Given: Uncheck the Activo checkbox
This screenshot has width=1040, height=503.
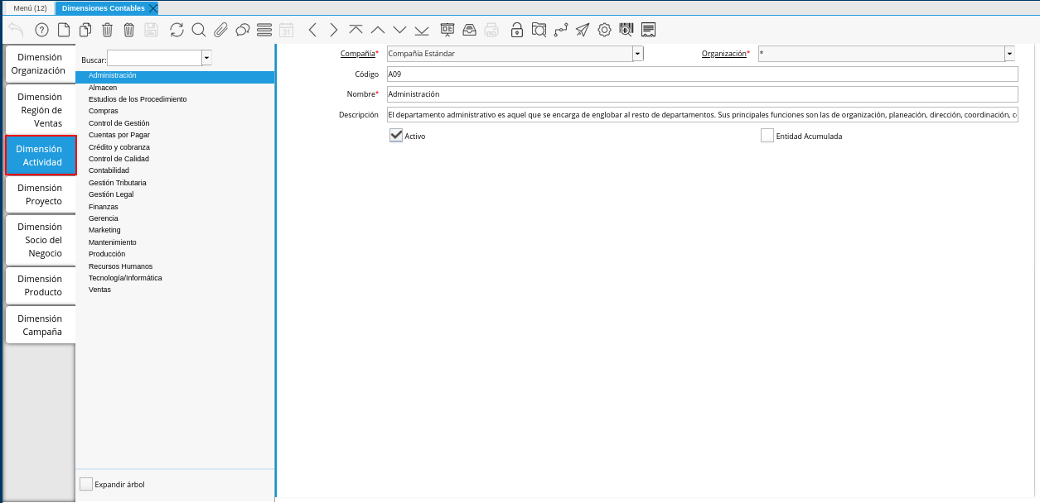Looking at the screenshot, I should coord(396,136).
